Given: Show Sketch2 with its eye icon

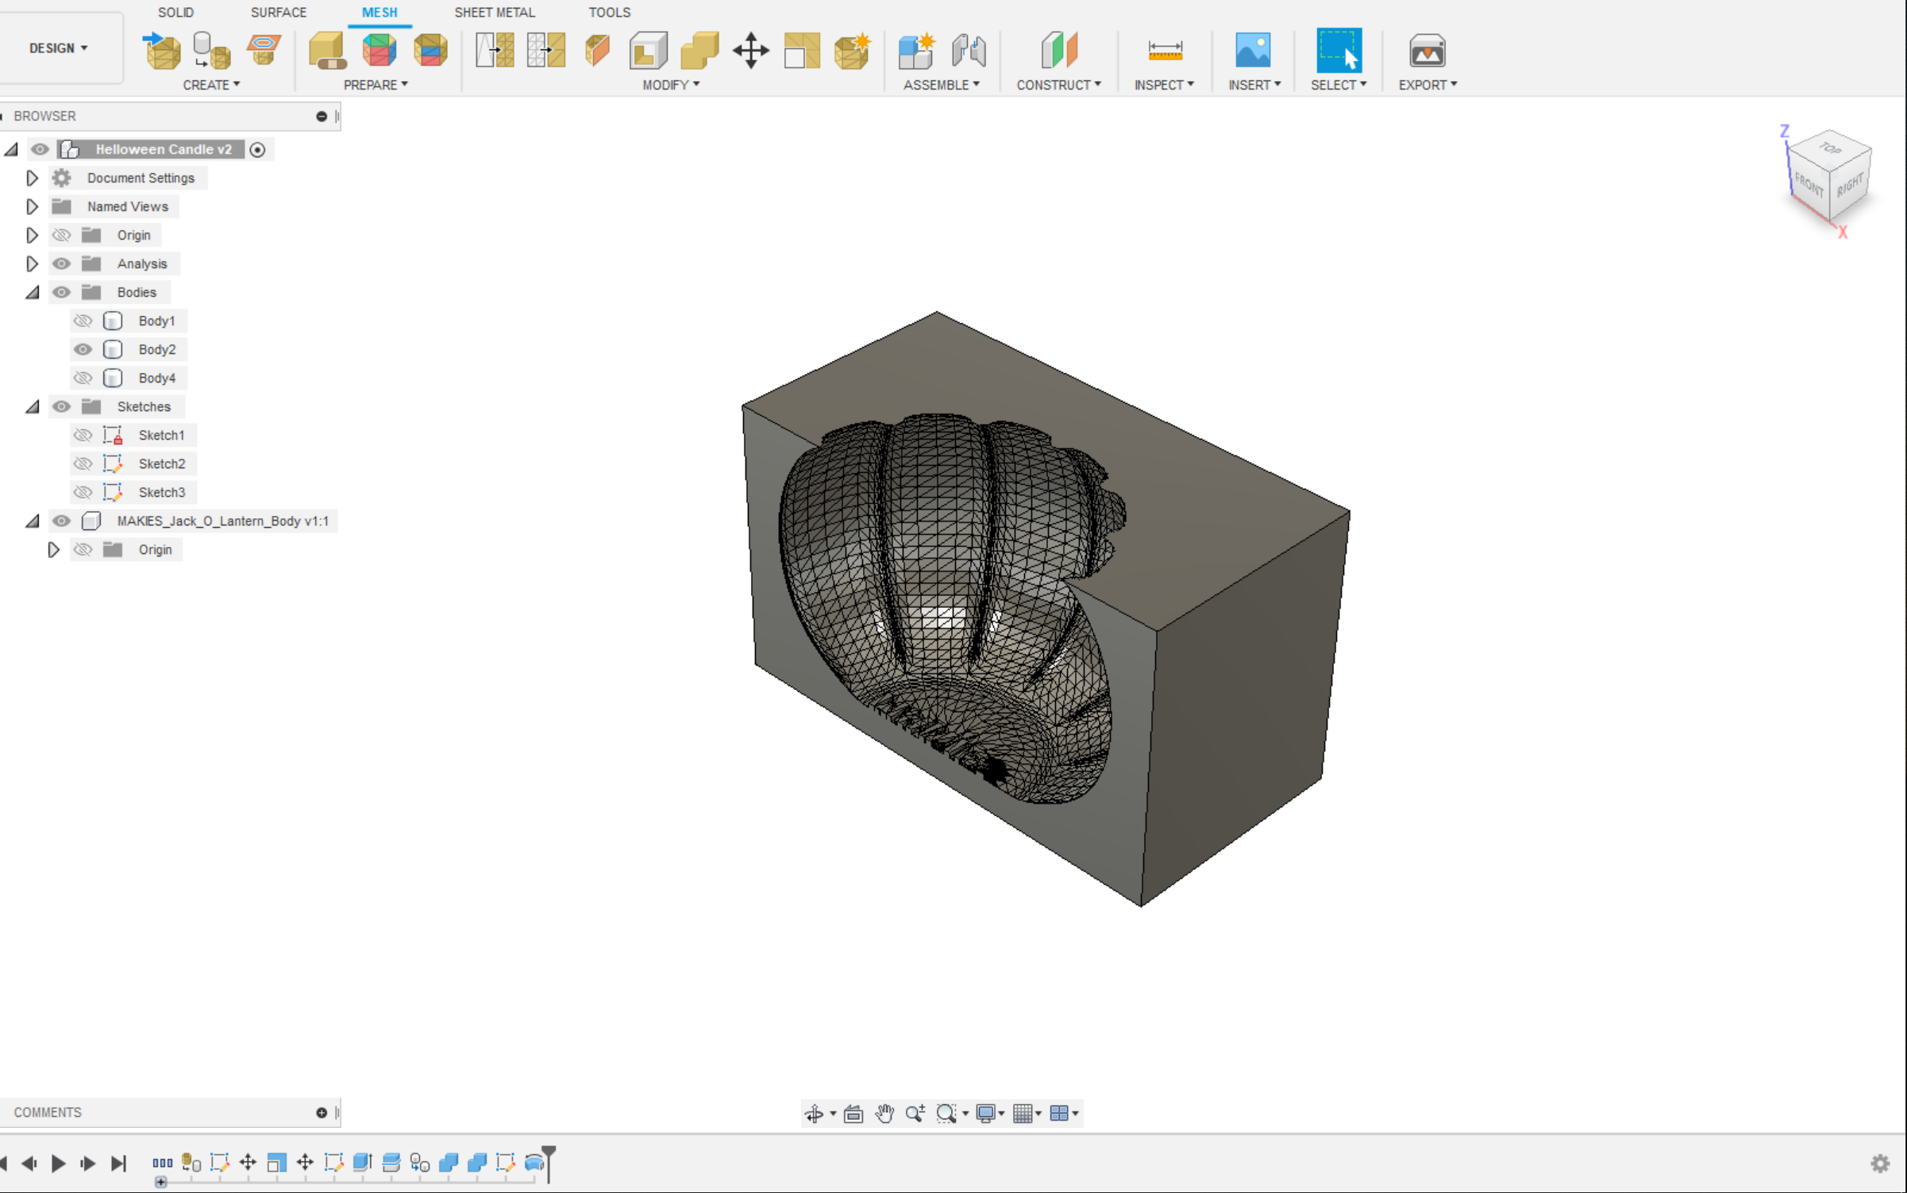Looking at the screenshot, I should (83, 464).
